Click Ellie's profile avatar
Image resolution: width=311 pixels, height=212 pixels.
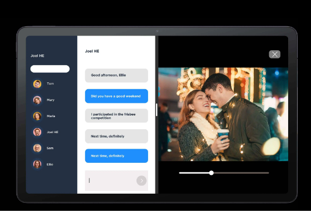click(x=37, y=164)
